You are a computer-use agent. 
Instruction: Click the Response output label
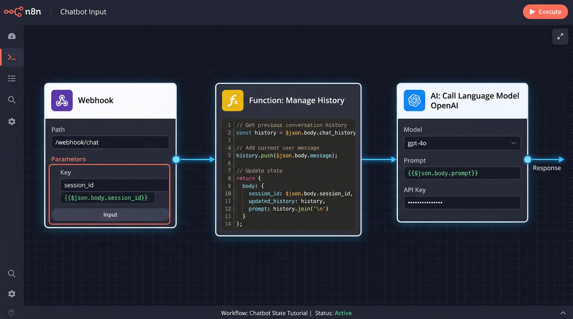(547, 168)
